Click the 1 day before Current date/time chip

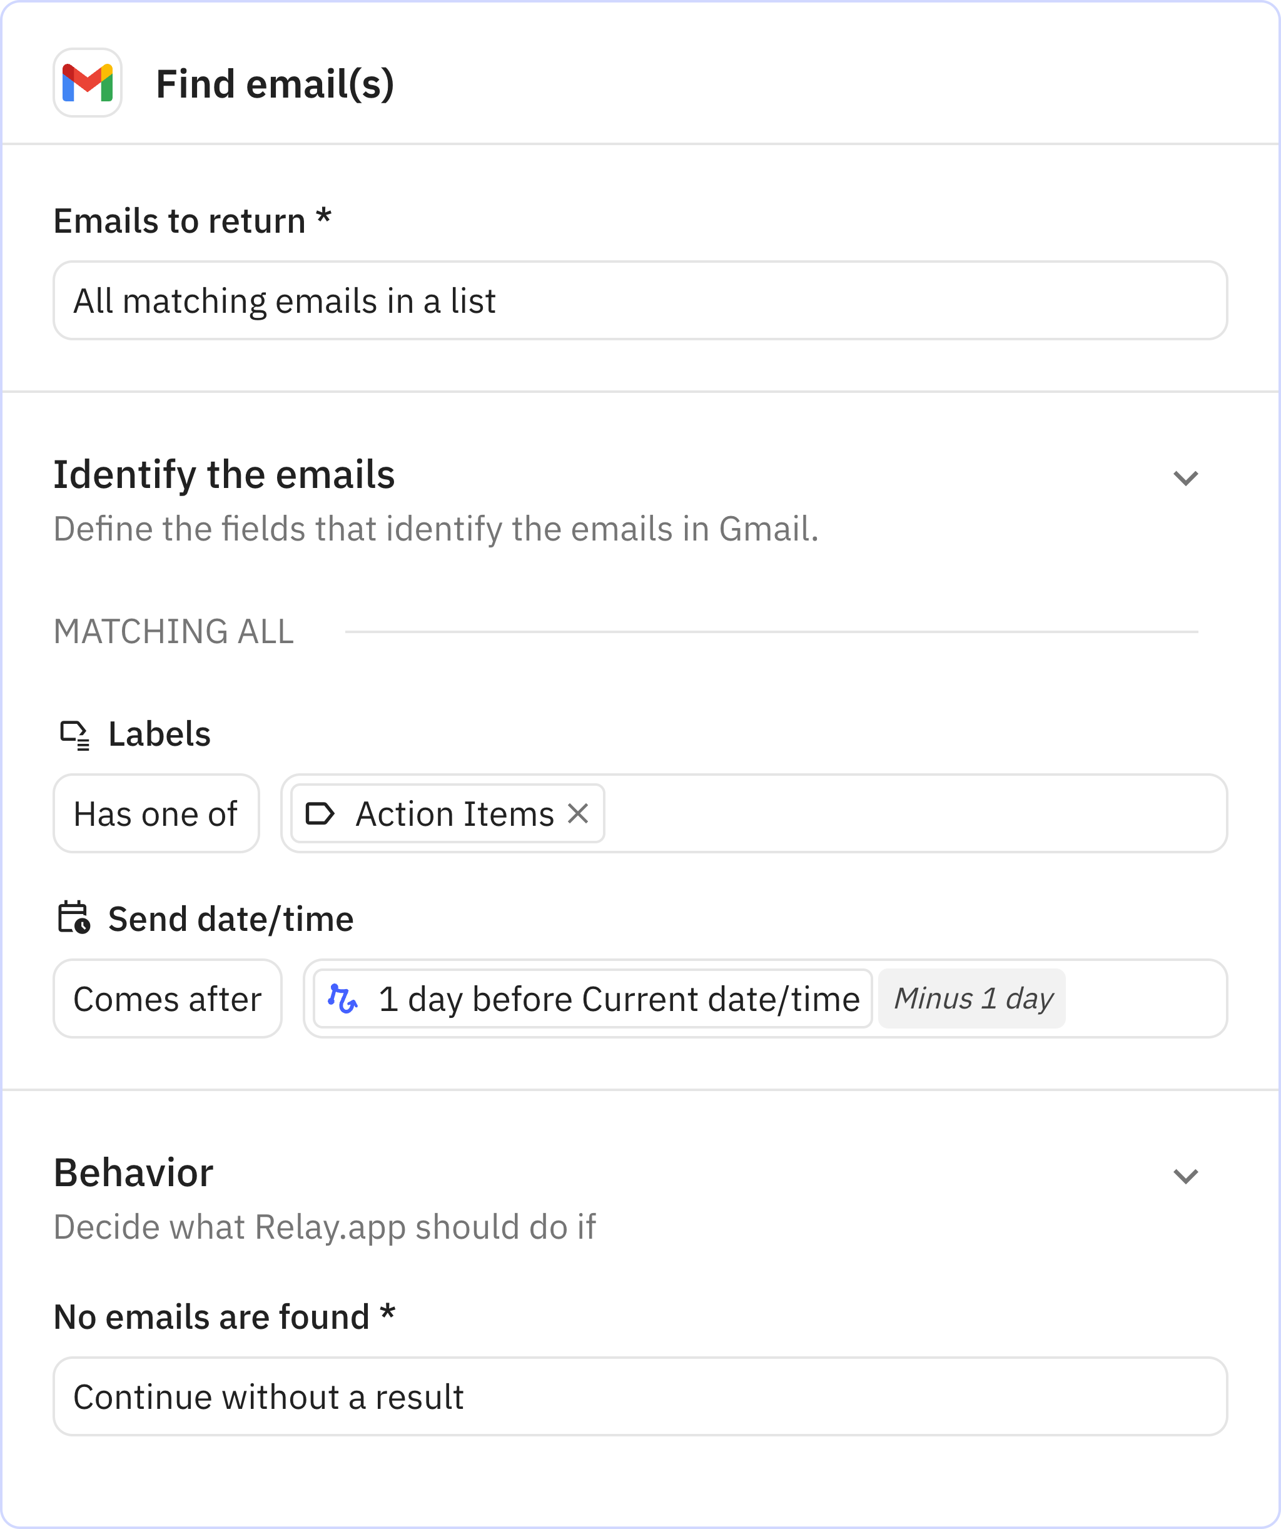point(619,998)
